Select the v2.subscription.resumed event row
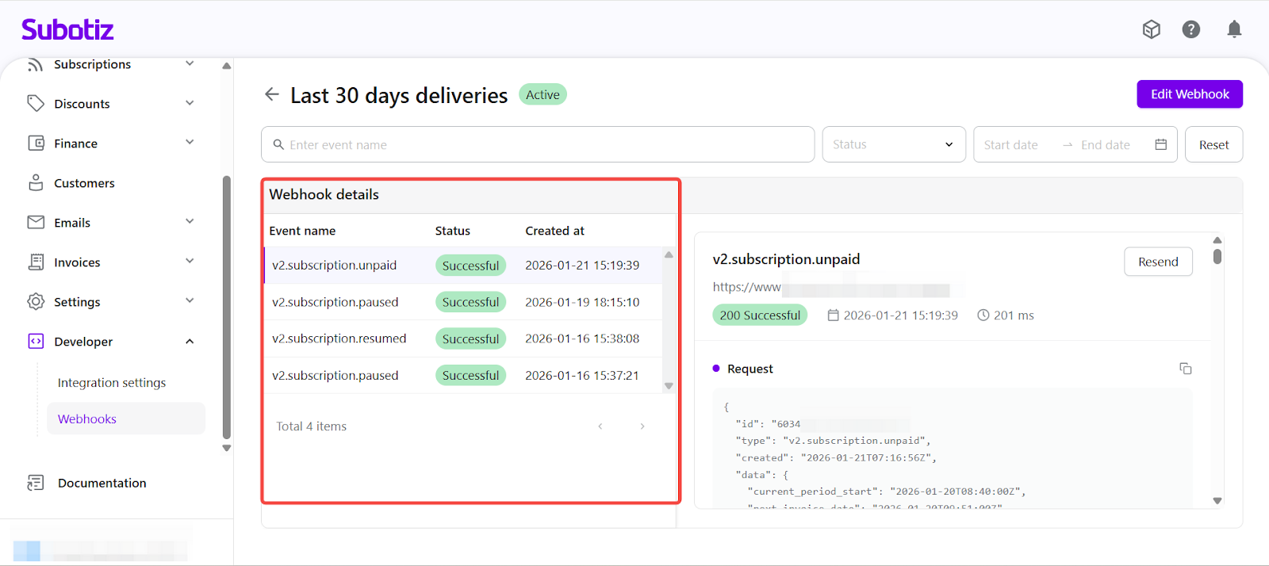This screenshot has width=1269, height=566. point(339,338)
